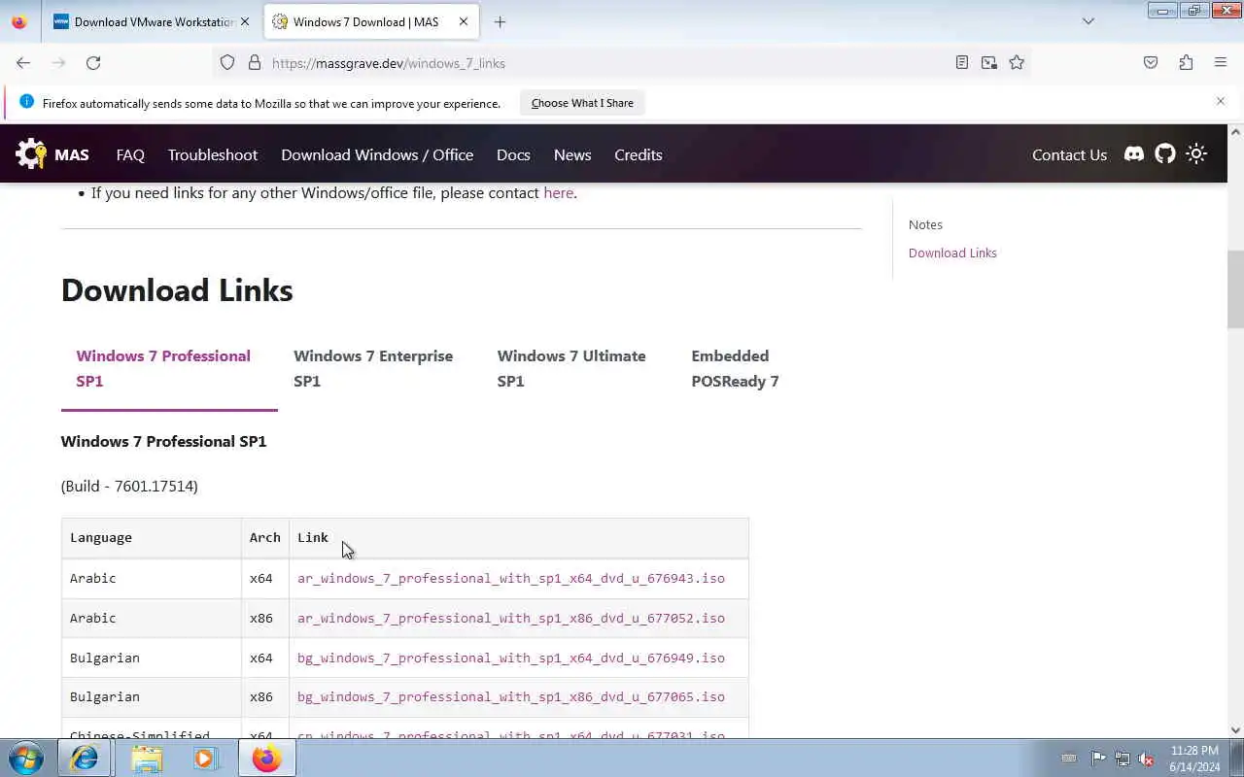Open the list all tabs dropdown
This screenshot has height=777, width=1244.
coord(1088,21)
